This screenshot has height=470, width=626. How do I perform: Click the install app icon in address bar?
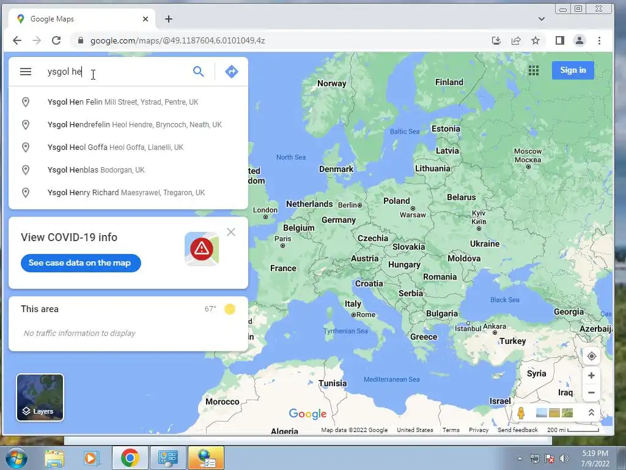point(496,40)
